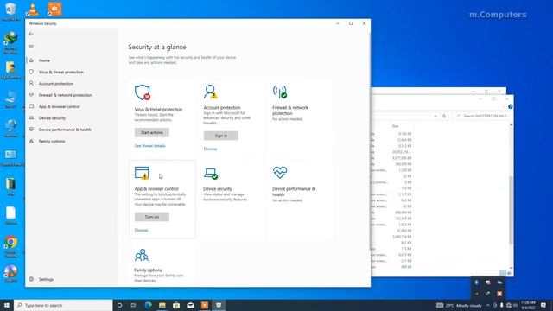Open the See threat details link
Image resolution: width=553 pixels, height=311 pixels.
click(x=149, y=146)
